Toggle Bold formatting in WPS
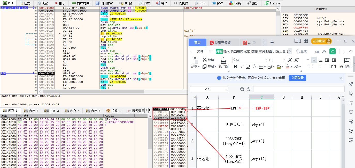Image resolution: width=355 pixels, height=168 pixels. point(235,67)
